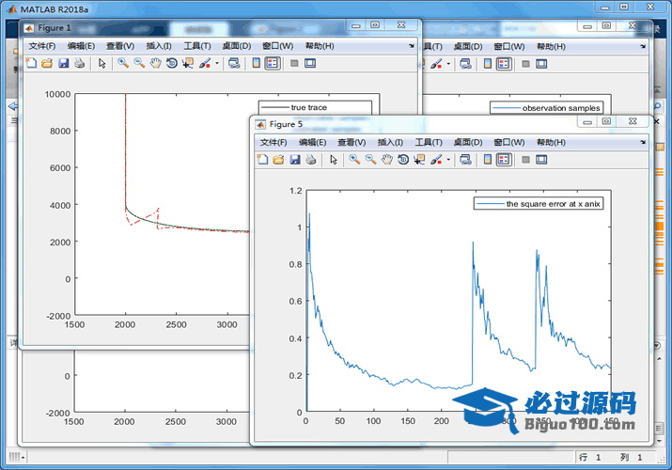The image size is (672, 470).
Task: Open 桌面(D) menu in background figure window
Action: point(468,46)
